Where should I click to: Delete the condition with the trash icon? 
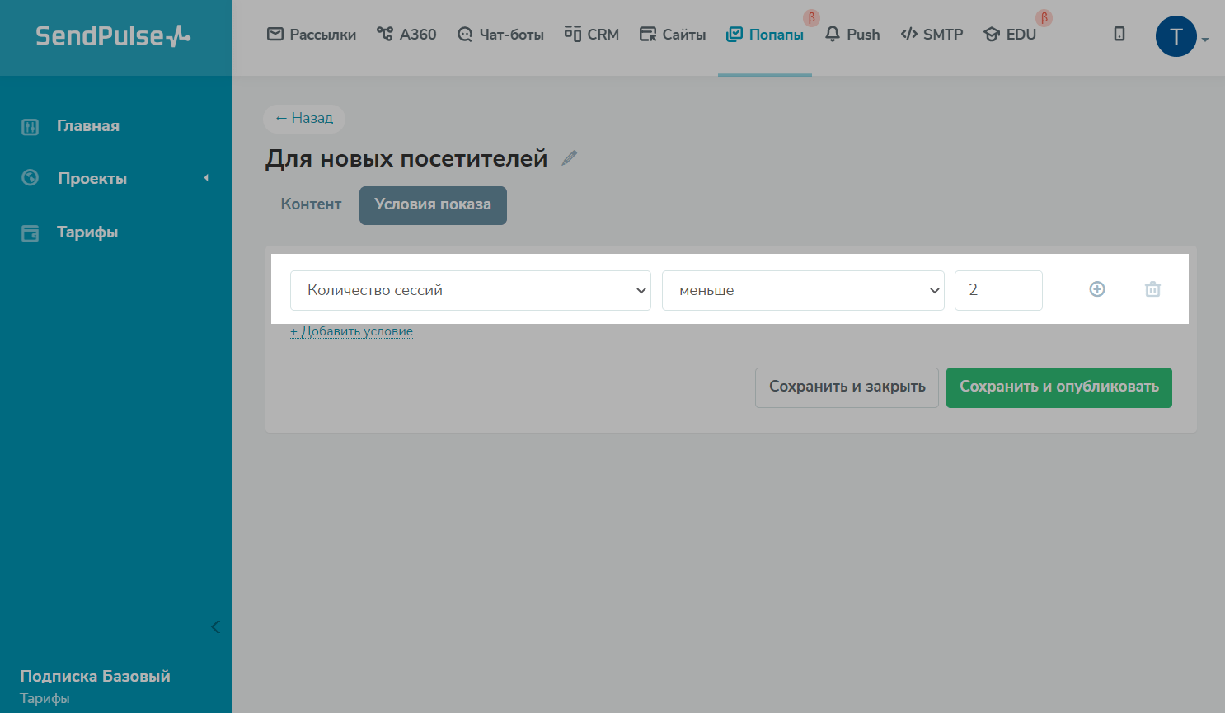(1152, 289)
